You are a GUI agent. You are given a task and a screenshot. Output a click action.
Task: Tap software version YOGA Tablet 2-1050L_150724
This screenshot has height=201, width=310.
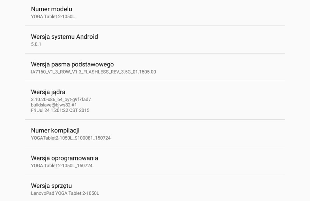pyautogui.click(x=62, y=166)
